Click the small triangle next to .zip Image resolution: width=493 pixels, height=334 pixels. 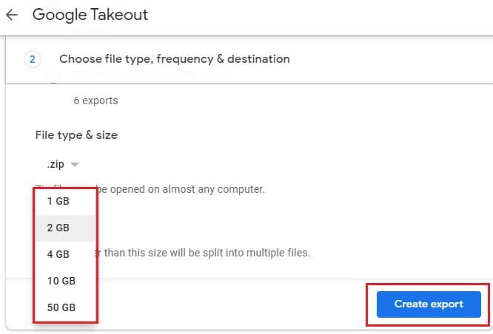75,165
